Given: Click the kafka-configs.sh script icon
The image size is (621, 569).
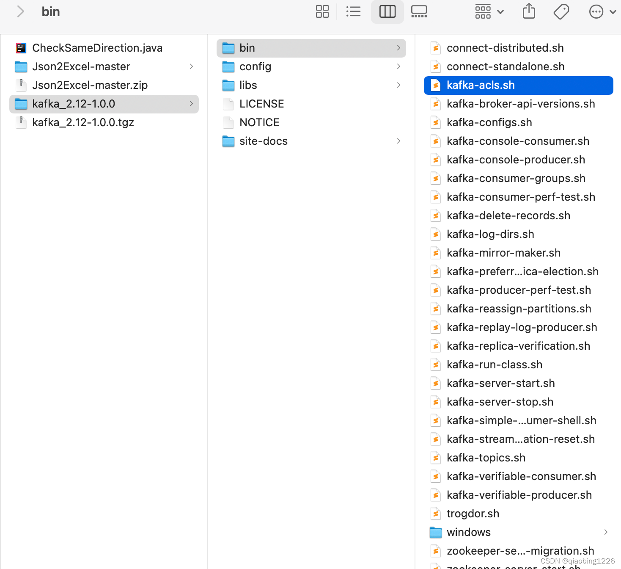Looking at the screenshot, I should click(436, 122).
